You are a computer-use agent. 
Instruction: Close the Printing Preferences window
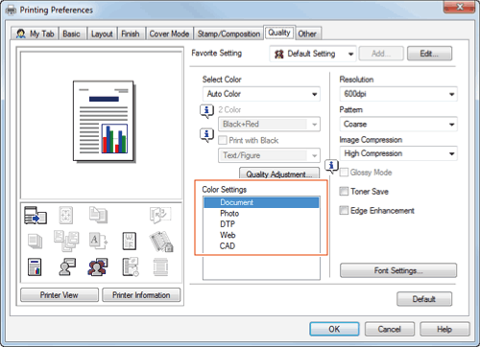coord(460,7)
